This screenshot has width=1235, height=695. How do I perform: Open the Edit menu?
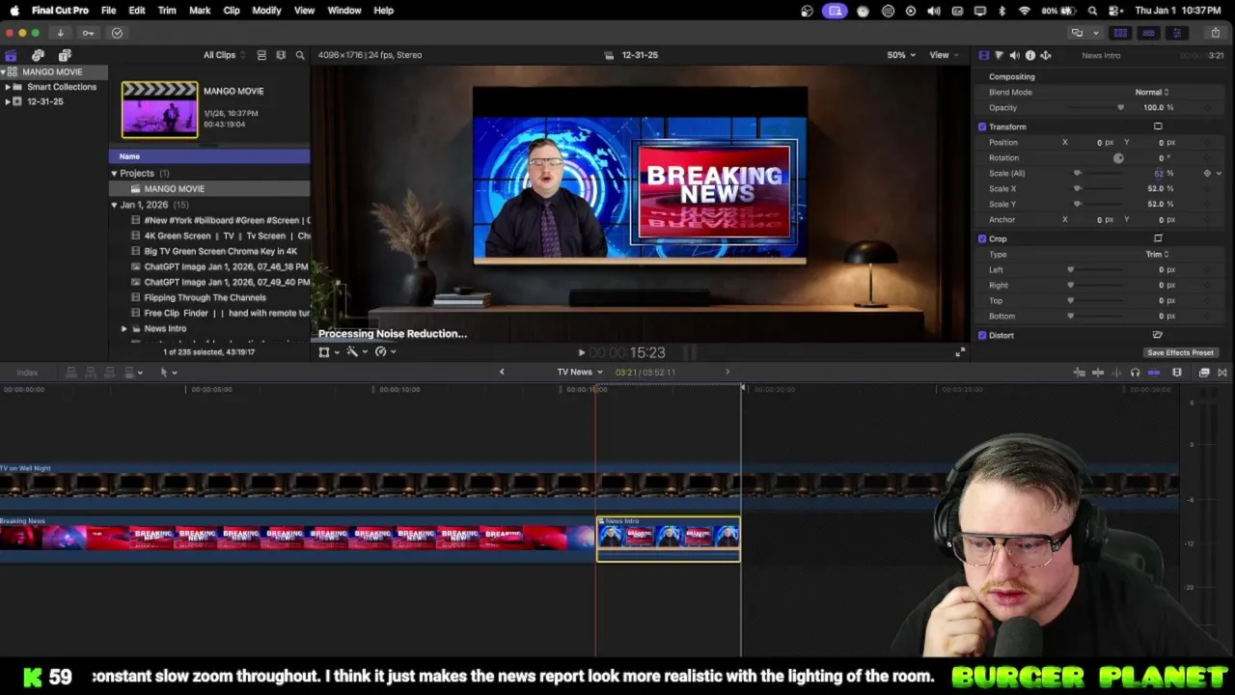pyautogui.click(x=137, y=11)
